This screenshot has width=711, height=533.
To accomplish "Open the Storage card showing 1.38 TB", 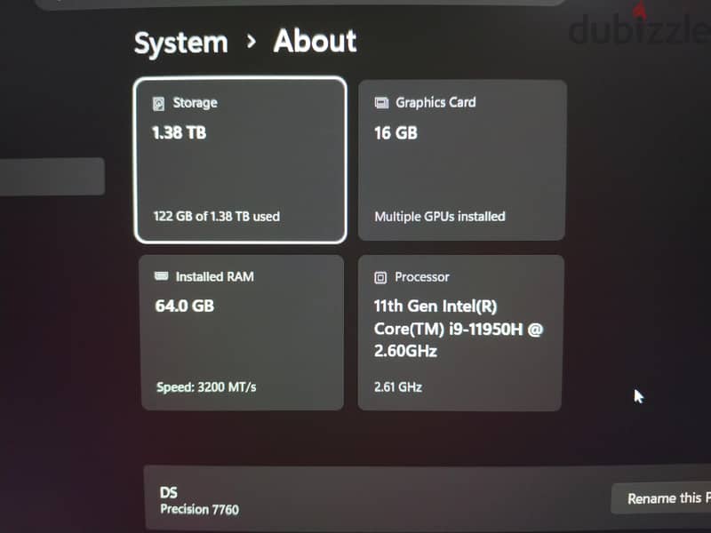I will (241, 160).
